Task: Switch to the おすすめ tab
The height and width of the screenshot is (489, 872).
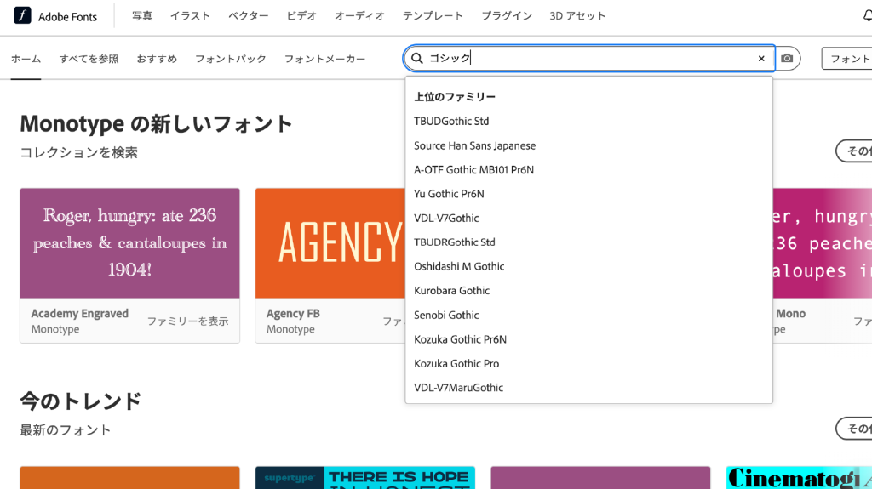Action: [x=157, y=59]
